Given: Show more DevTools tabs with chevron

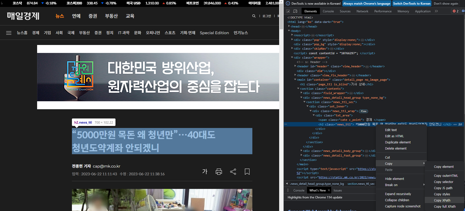Looking at the screenshot, I should click(x=436, y=11).
